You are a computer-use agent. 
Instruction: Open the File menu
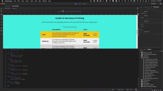click(x=15, y=1)
